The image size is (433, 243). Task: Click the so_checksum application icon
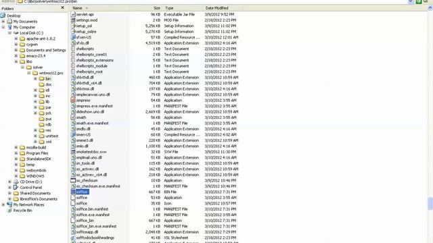pos(73,180)
